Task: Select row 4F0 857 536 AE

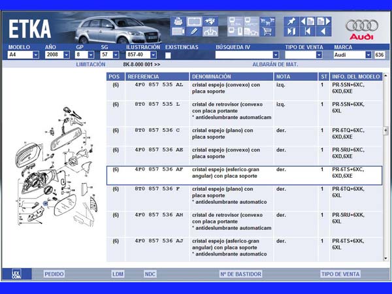Action: (244, 155)
